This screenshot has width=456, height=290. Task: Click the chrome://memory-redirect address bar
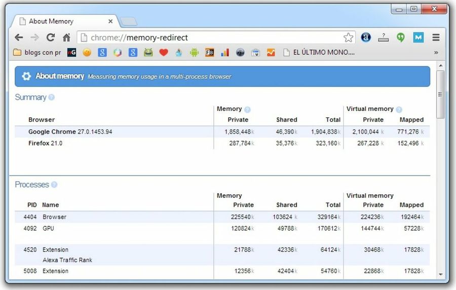213,37
